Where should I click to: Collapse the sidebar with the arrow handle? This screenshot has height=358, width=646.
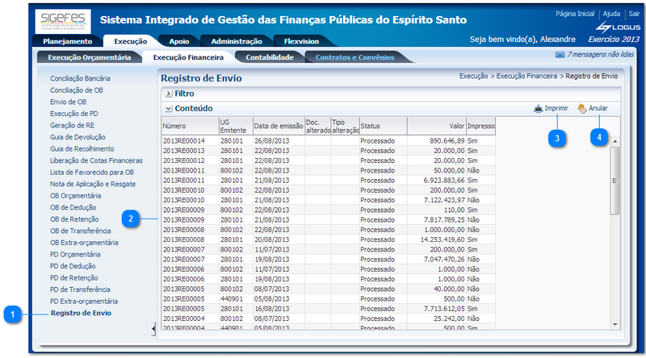pos(153,328)
